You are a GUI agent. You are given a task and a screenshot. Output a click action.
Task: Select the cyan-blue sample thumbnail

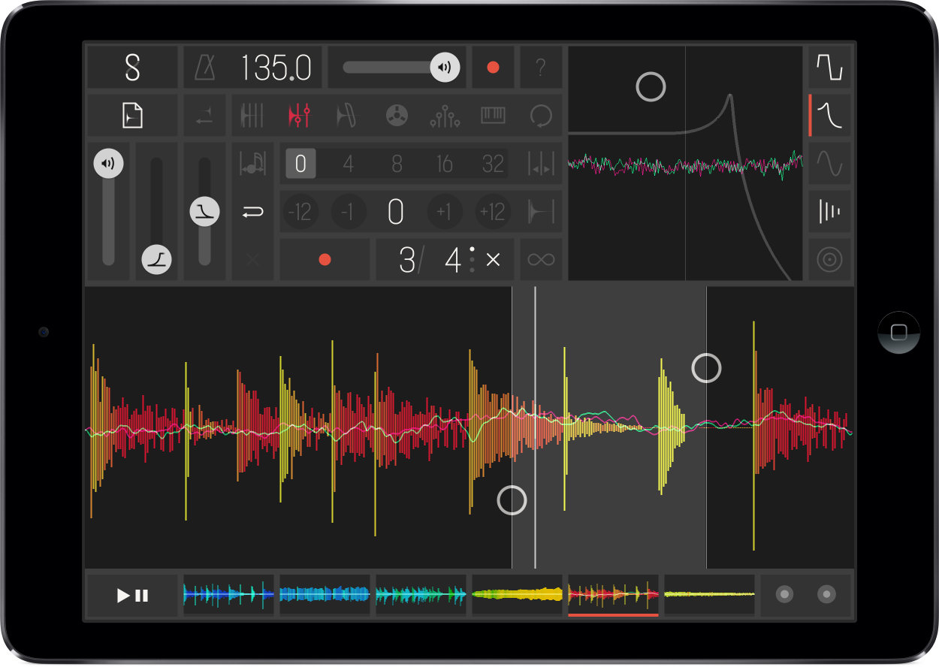(x=325, y=596)
